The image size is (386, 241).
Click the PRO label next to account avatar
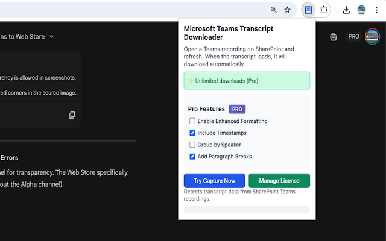tap(354, 36)
